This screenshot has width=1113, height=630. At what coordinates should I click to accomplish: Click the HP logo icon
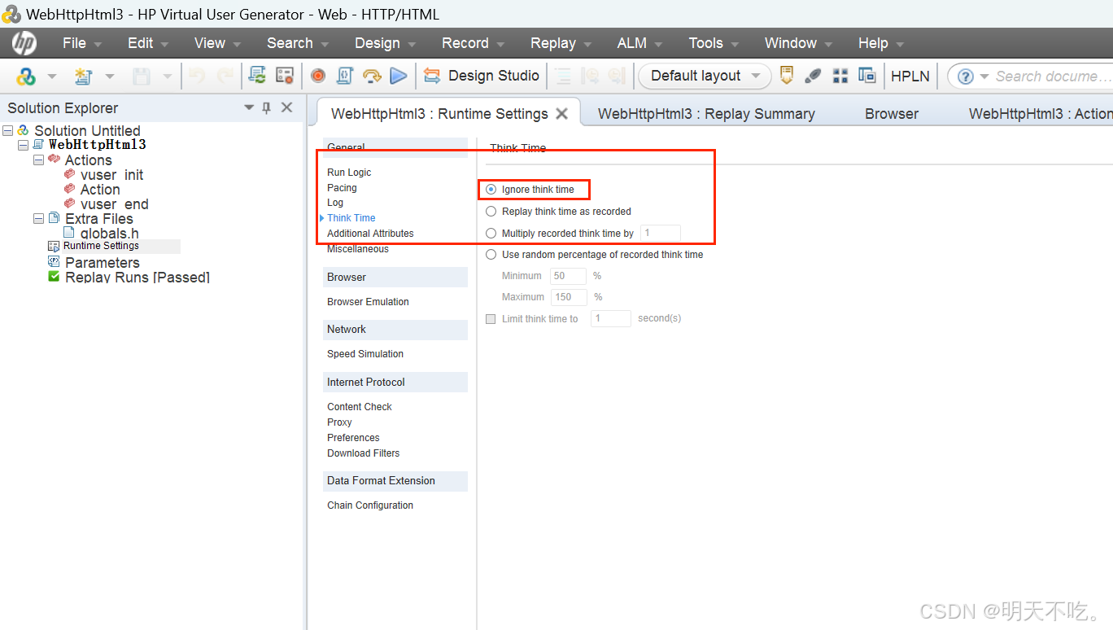point(24,43)
